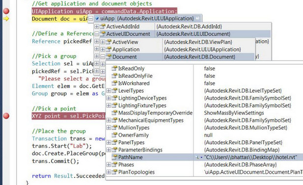Click the ShowMassByViewSettings value
Viewport: 303px width, 185px height.
coord(234,113)
